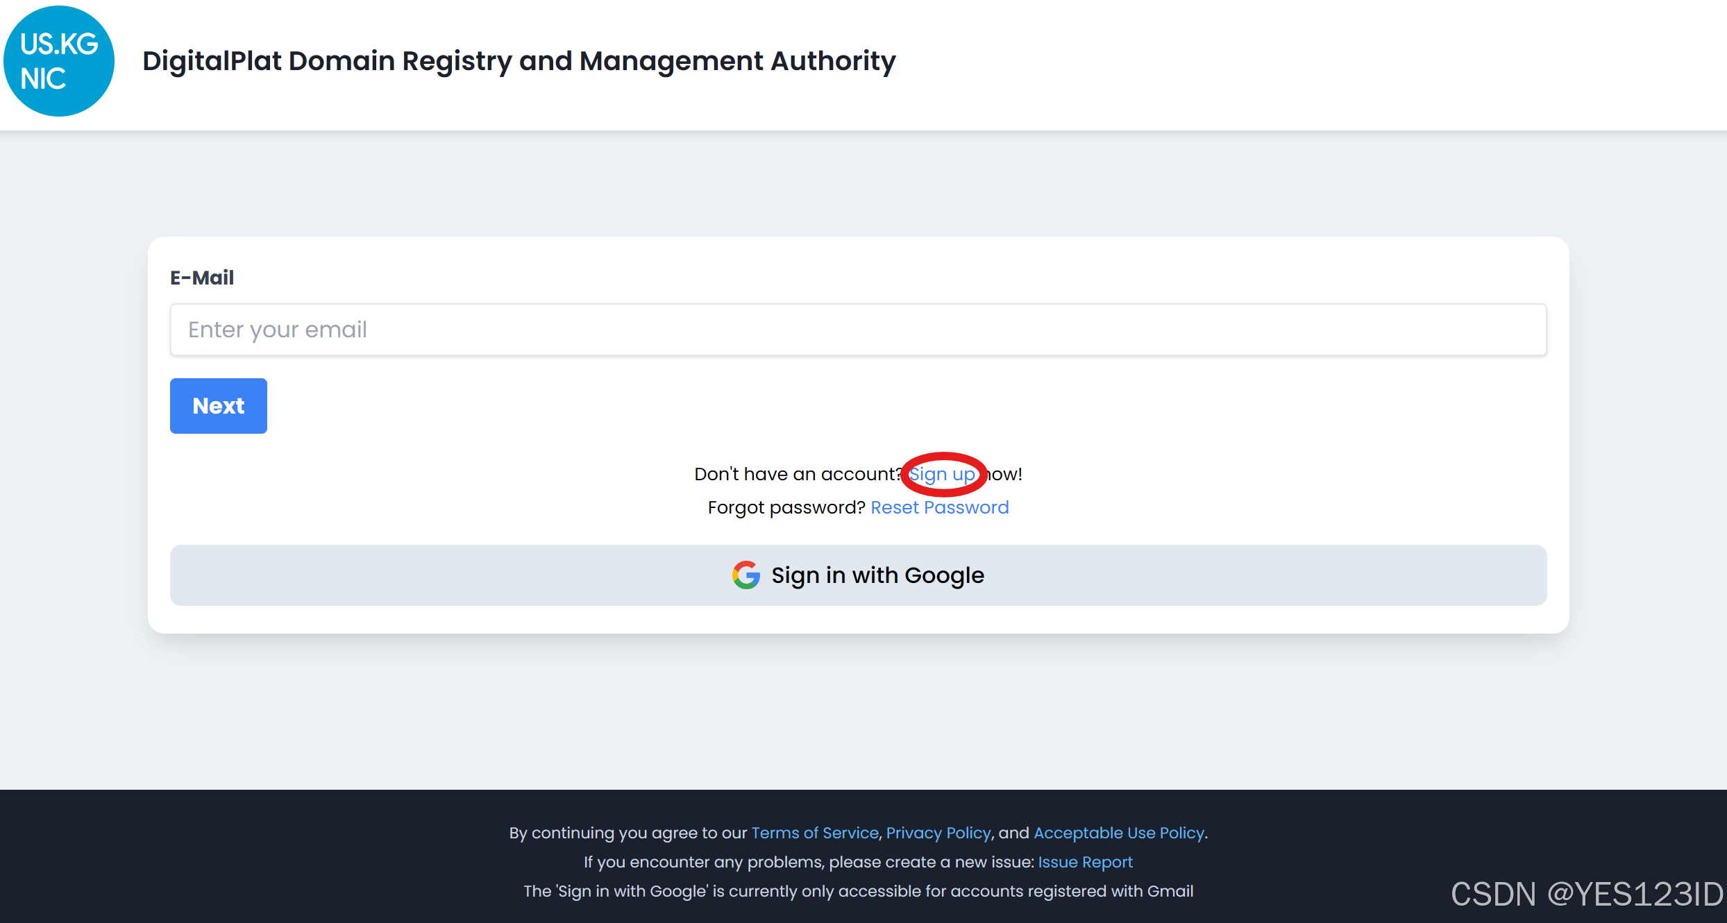Follow the Reset Password link
The height and width of the screenshot is (923, 1727).
tap(939, 508)
